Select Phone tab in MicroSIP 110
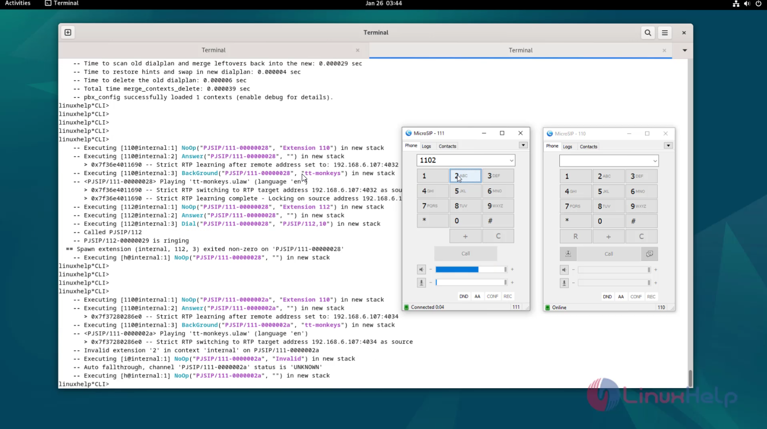The width and height of the screenshot is (767, 429). [552, 146]
